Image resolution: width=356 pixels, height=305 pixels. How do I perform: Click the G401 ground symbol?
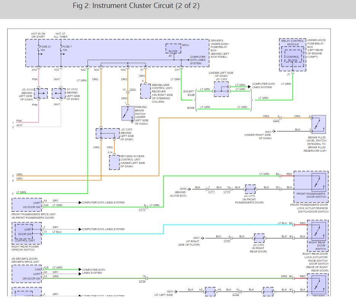(x=274, y=131)
